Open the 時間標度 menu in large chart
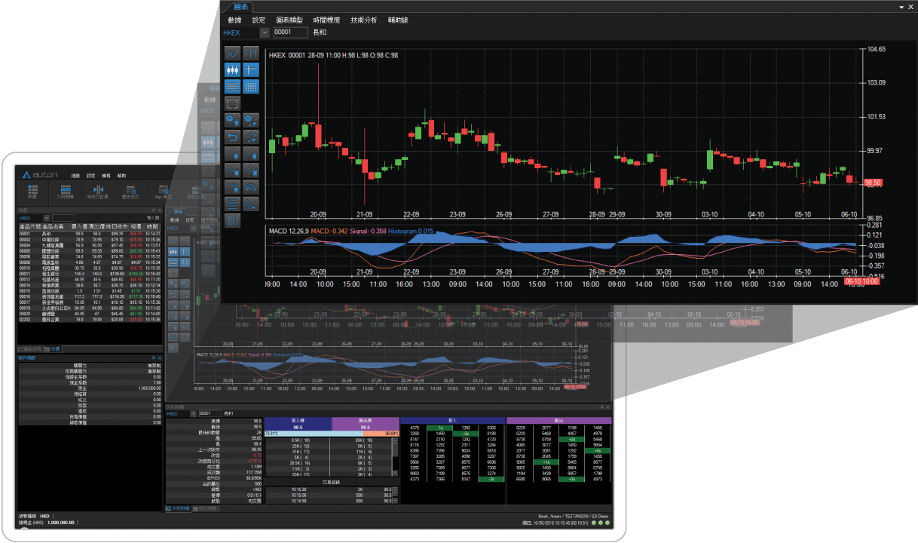Image resolution: width=918 pixels, height=543 pixels. coord(326,20)
